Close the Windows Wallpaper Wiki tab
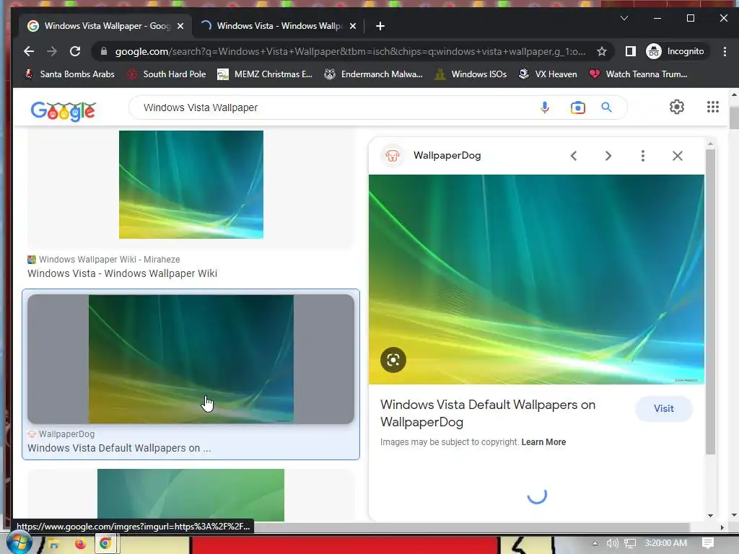The height and width of the screenshot is (554, 739). click(x=352, y=26)
